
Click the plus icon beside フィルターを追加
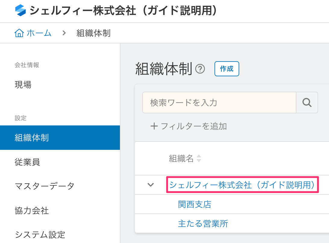[x=154, y=126]
